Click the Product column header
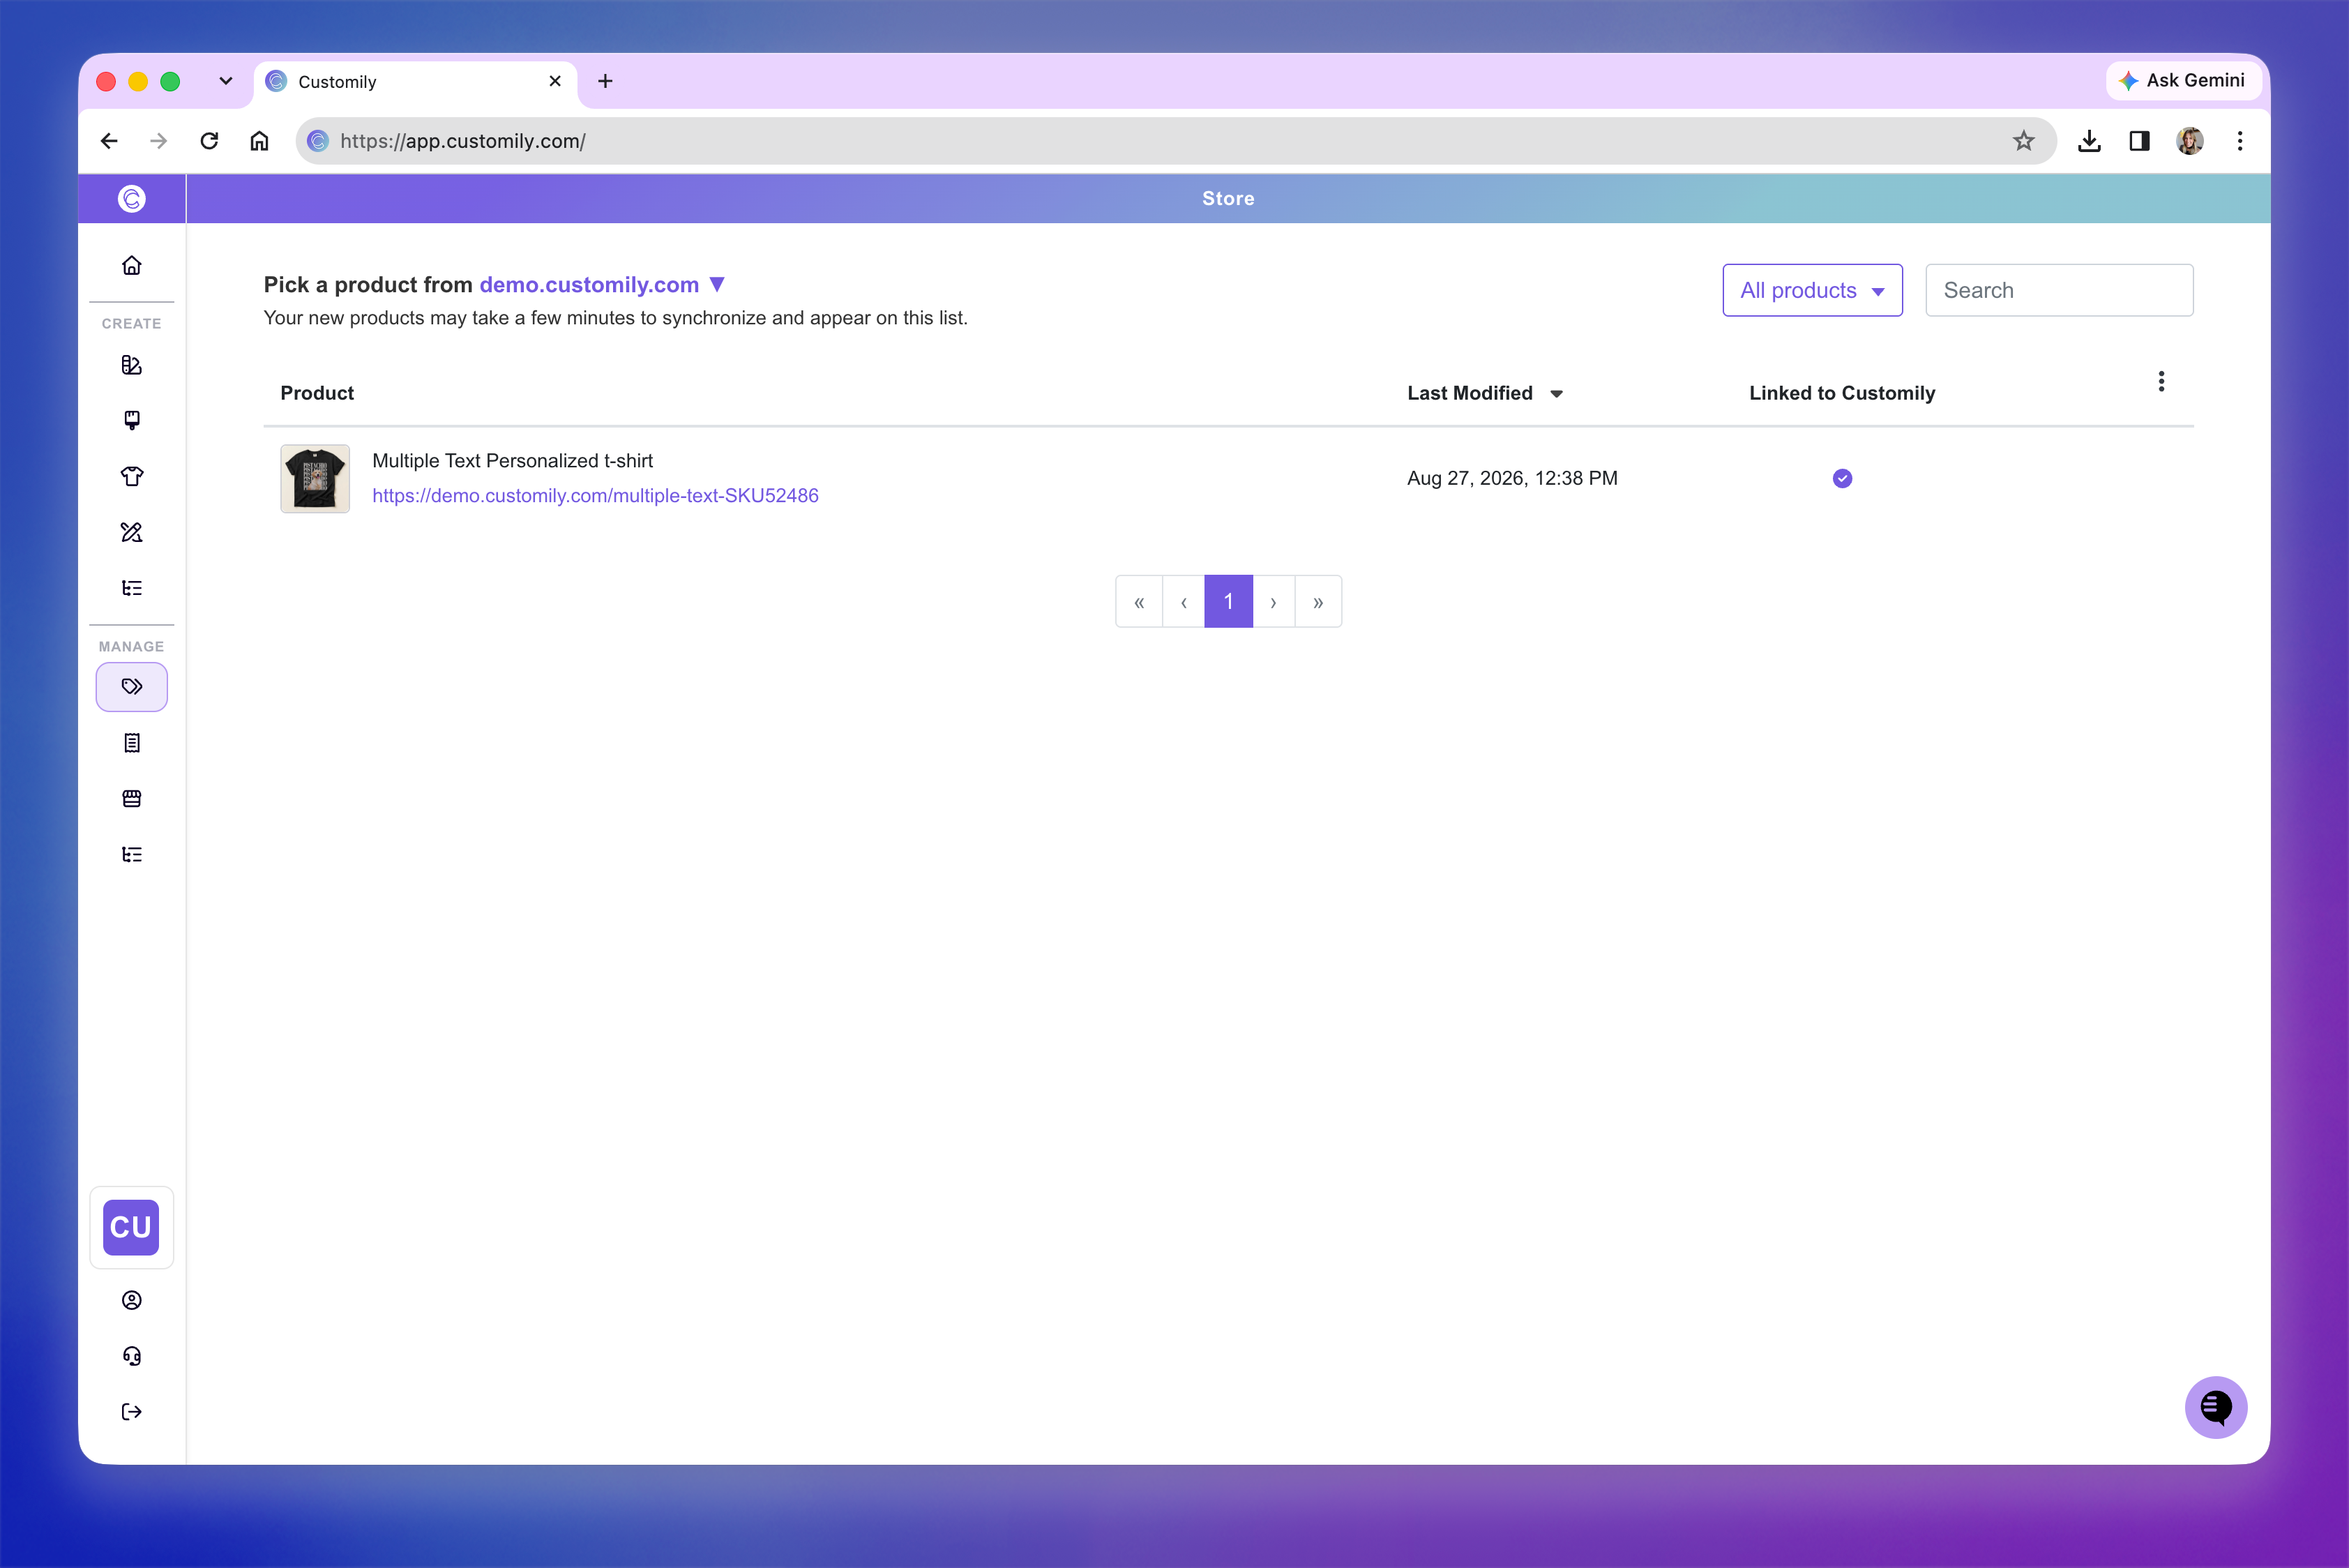 pyautogui.click(x=317, y=393)
